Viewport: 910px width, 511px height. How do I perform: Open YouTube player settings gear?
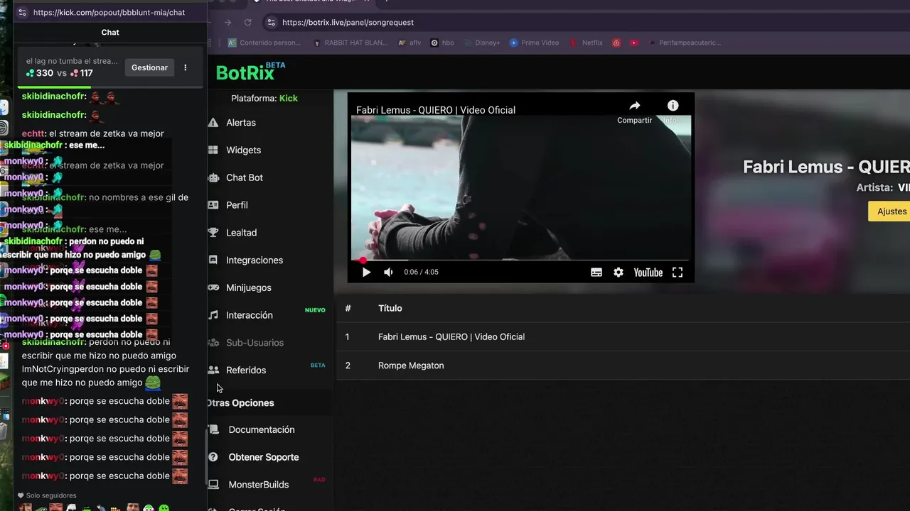[619, 273]
